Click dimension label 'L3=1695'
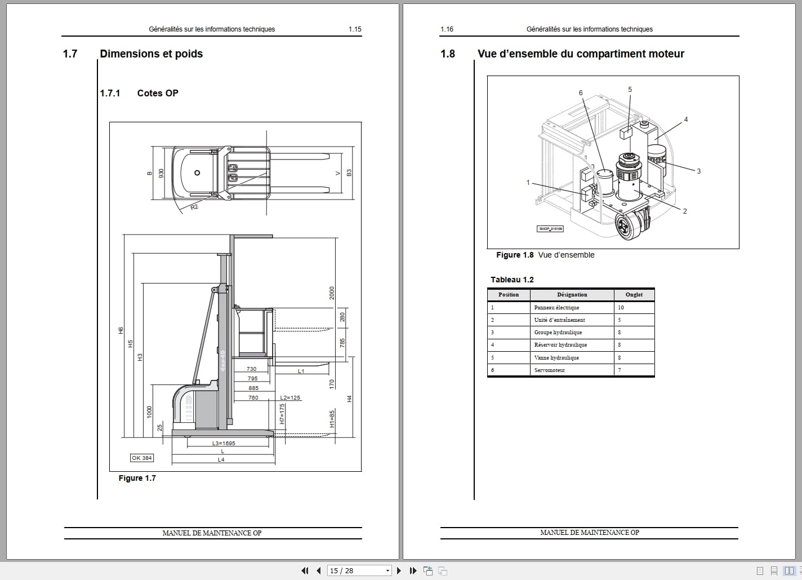 [224, 443]
